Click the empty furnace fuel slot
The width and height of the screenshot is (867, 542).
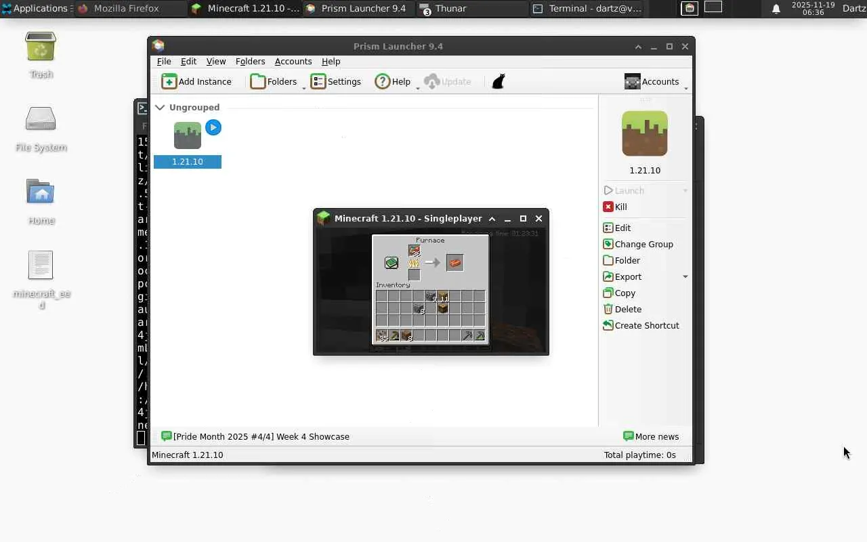click(414, 275)
